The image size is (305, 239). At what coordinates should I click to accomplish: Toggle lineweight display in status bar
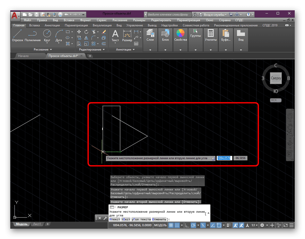coord(229,225)
